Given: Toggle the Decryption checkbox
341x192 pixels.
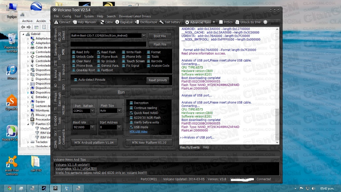Looking at the screenshot, I should (131, 103).
